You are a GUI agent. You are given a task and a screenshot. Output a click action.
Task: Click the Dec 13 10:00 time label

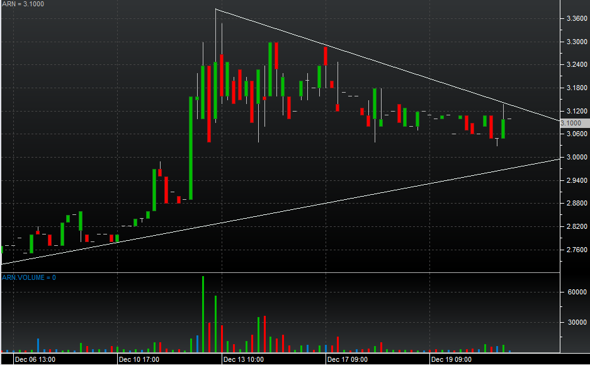point(243,359)
